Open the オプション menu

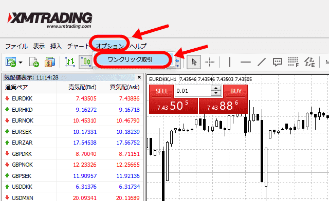click(x=109, y=46)
